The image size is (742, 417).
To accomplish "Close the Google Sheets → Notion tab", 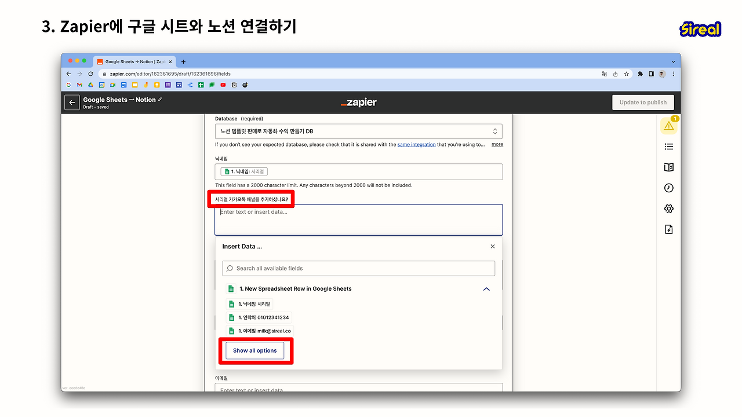I will coord(170,61).
